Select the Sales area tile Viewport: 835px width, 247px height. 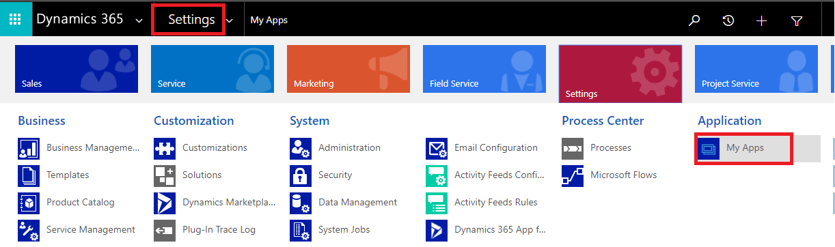click(x=77, y=69)
